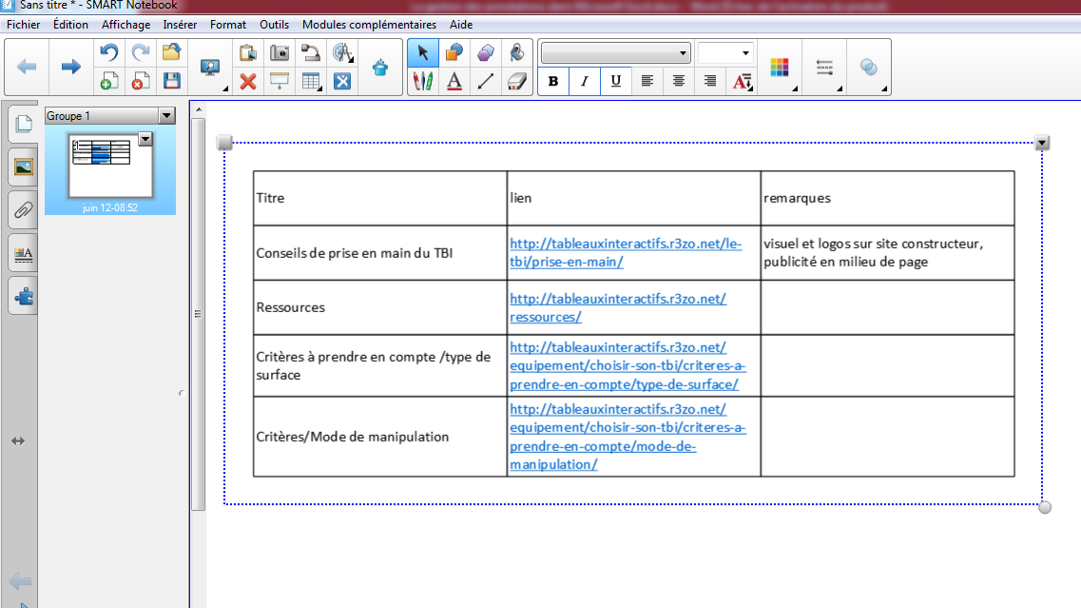Select the Eraser tool

click(517, 82)
